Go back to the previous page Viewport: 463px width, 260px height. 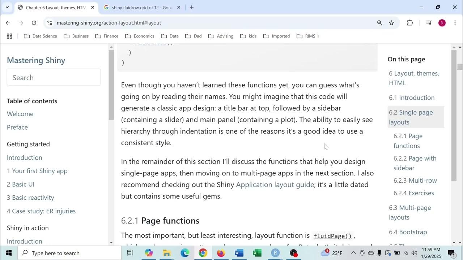8,23
